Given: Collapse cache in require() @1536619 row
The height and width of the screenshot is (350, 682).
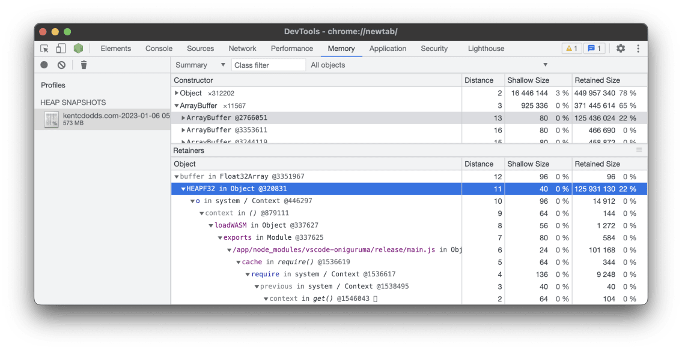Looking at the screenshot, I should (x=239, y=262).
